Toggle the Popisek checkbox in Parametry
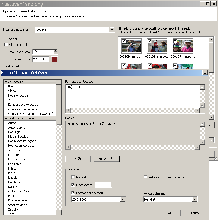218x220 pixels. (73, 177)
